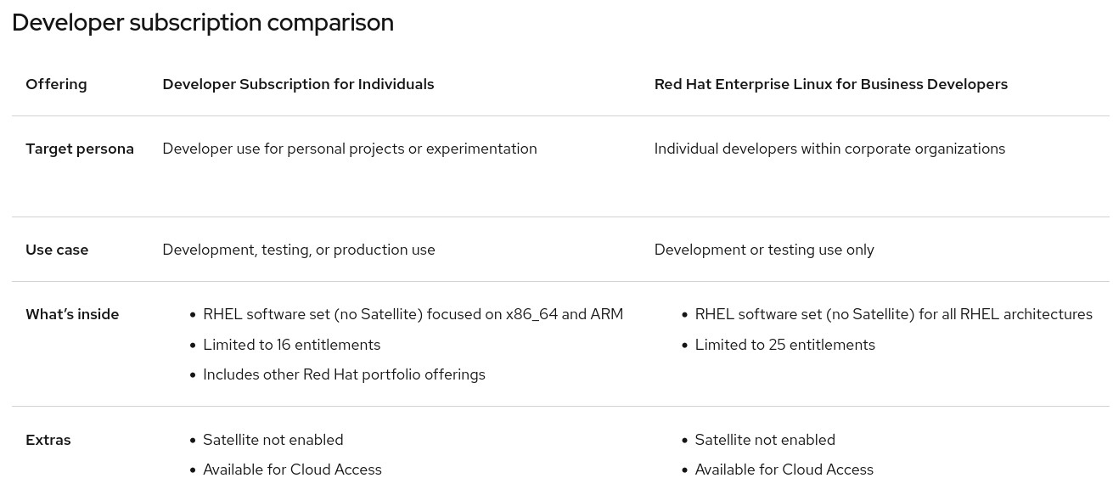Click 'Satellite not enabled' under Business Developers column
Viewport: 1113px width, 495px height.
(765, 440)
